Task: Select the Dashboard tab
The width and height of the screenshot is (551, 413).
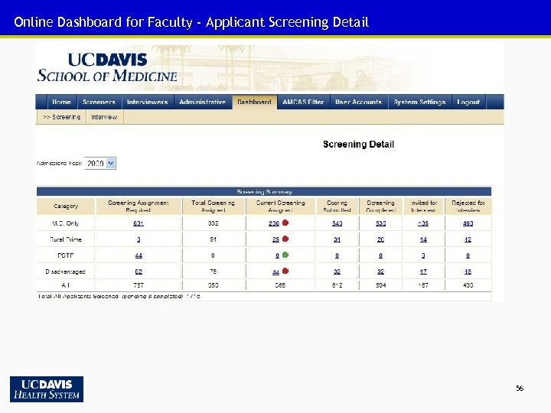Action: pyautogui.click(x=254, y=102)
